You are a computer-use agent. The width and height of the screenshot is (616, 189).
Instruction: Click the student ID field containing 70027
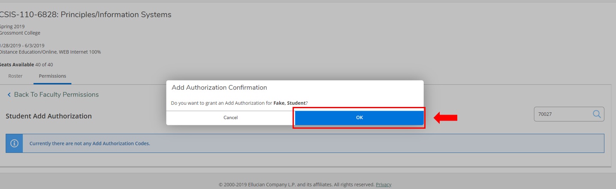pyautogui.click(x=562, y=114)
